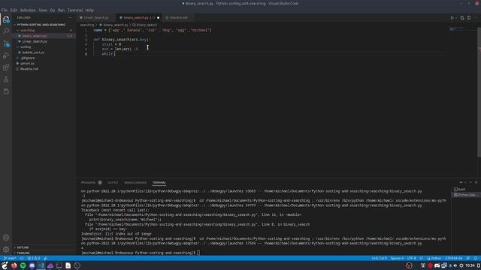
Task: Open File menu
Action: pos(5,10)
